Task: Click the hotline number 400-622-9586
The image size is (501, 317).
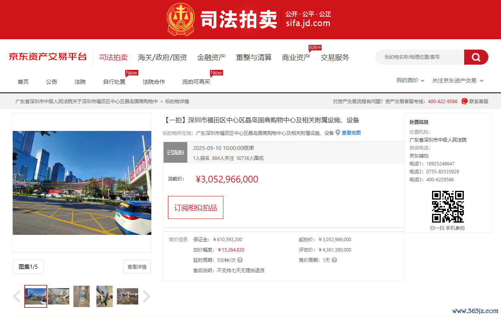Action: click(443, 102)
